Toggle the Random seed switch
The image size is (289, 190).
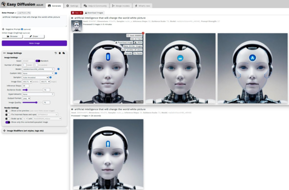[38, 61]
